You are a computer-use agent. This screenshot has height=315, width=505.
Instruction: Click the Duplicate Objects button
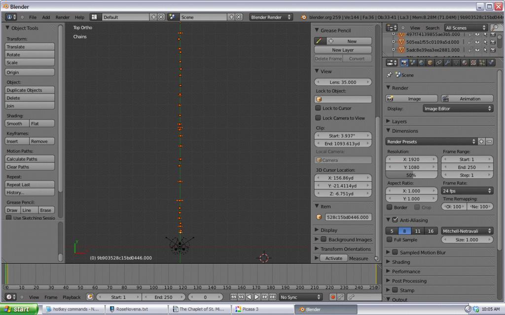tap(30, 90)
